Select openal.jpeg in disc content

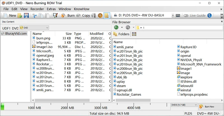(43, 55)
